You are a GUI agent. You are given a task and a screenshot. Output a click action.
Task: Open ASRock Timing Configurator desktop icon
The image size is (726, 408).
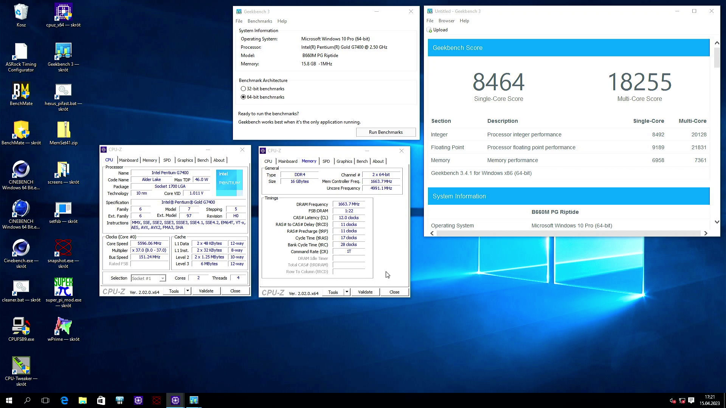pos(21,51)
